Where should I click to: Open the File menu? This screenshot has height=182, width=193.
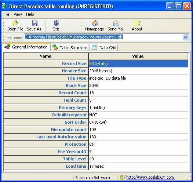pyautogui.click(x=6, y=14)
